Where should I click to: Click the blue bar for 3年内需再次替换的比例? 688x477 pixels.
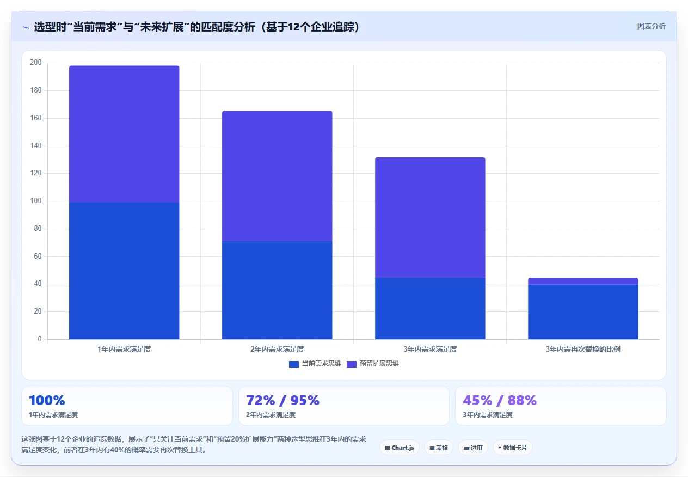point(583,311)
